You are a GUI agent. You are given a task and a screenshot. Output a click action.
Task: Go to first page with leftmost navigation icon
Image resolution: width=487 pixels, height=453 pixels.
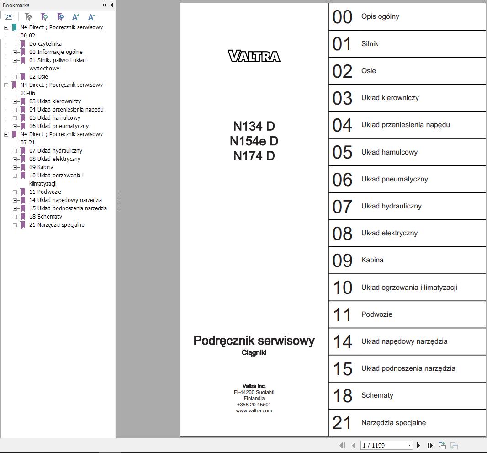[x=342, y=445]
